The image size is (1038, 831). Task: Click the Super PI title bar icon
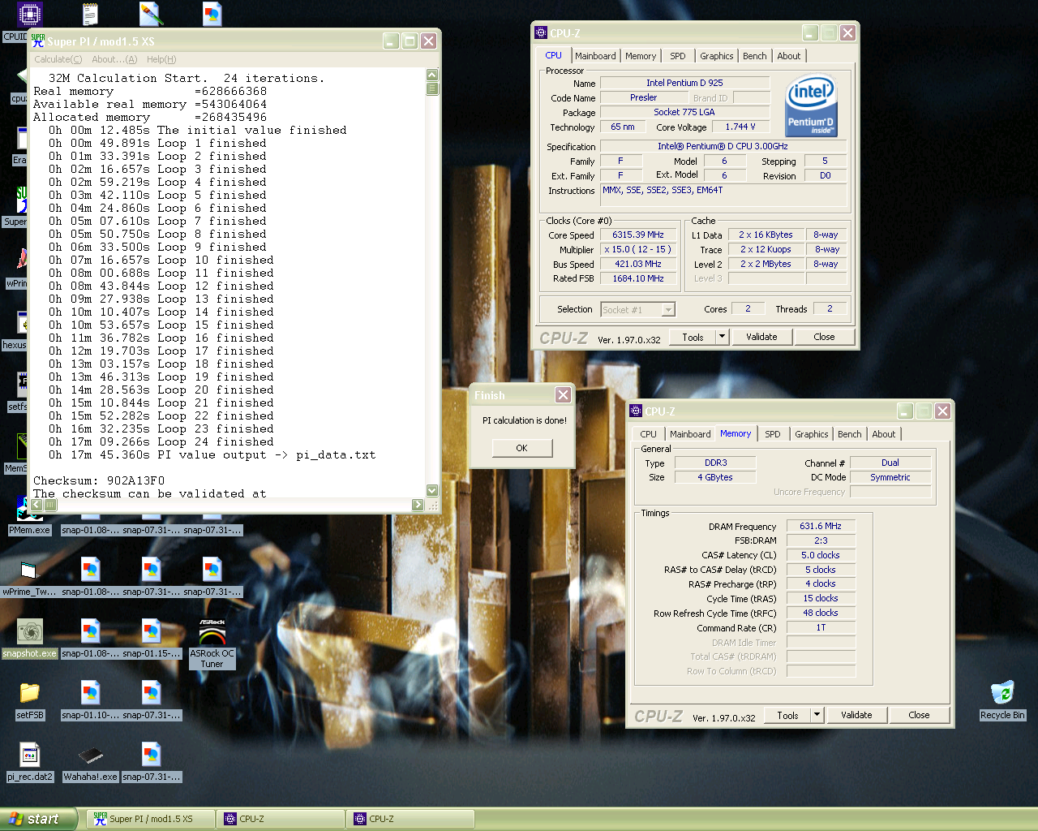coord(38,41)
